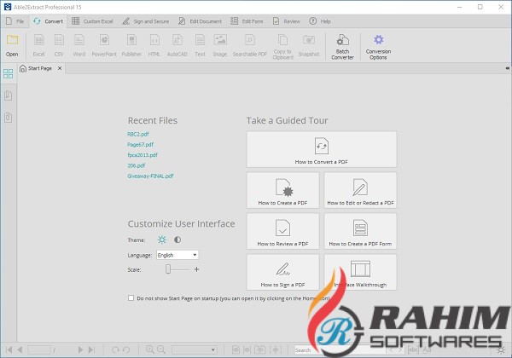
Task: Switch to the dark theme
Action: click(177, 240)
